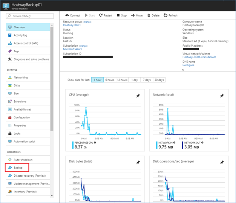Image resolution: width=236 pixels, height=203 pixels.
Task: Click the Locks padlock icon
Action: tap(10, 133)
